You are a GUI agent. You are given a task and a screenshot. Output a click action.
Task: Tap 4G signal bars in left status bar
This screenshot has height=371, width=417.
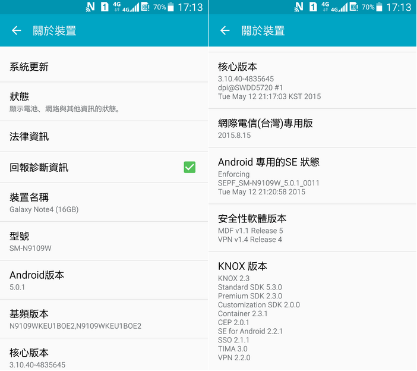click(x=131, y=8)
